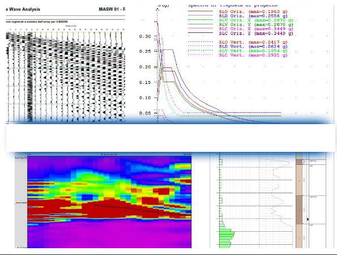Click the SLD plateau on the response spectrum
The height and width of the screenshot is (255, 337).
[168, 50]
